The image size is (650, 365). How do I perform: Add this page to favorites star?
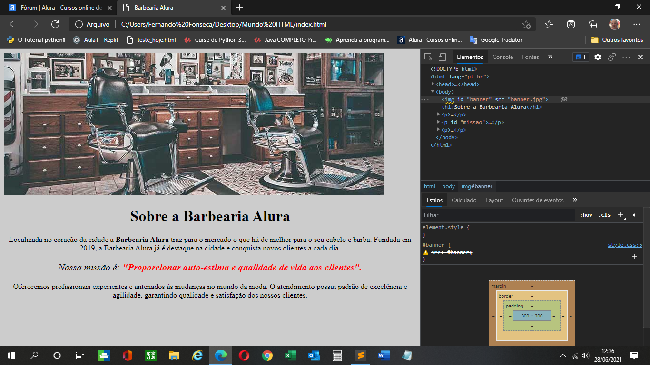coord(526,24)
